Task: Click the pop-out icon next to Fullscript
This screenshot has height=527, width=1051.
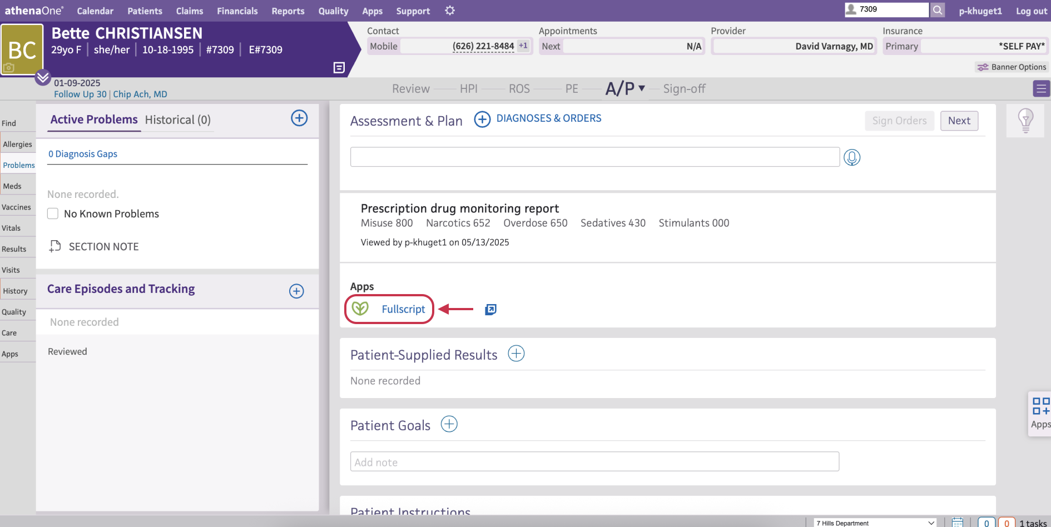Action: [490, 309]
